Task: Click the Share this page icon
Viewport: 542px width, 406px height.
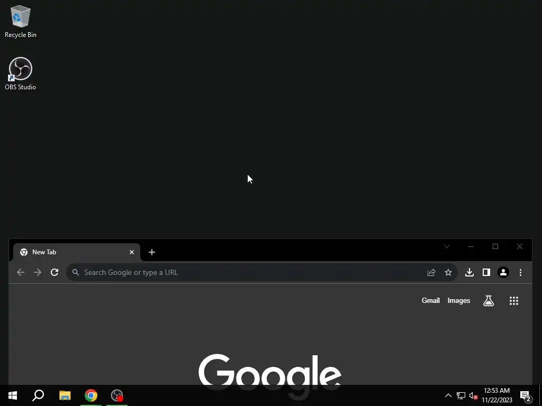Action: pos(431,272)
